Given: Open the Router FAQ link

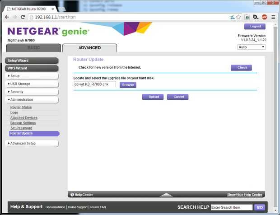Looking at the screenshot, I should 98,207.
